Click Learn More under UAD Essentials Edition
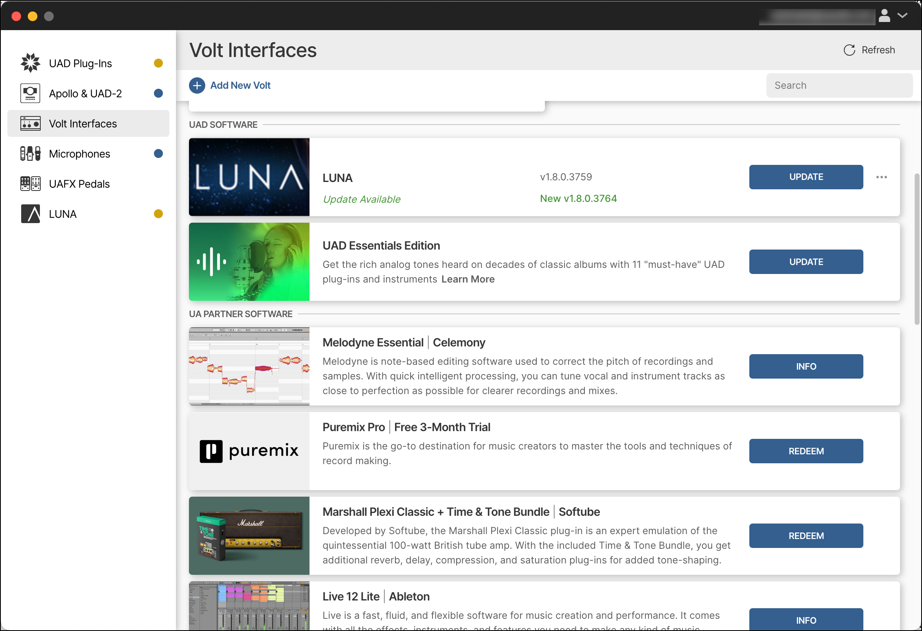 click(x=468, y=279)
